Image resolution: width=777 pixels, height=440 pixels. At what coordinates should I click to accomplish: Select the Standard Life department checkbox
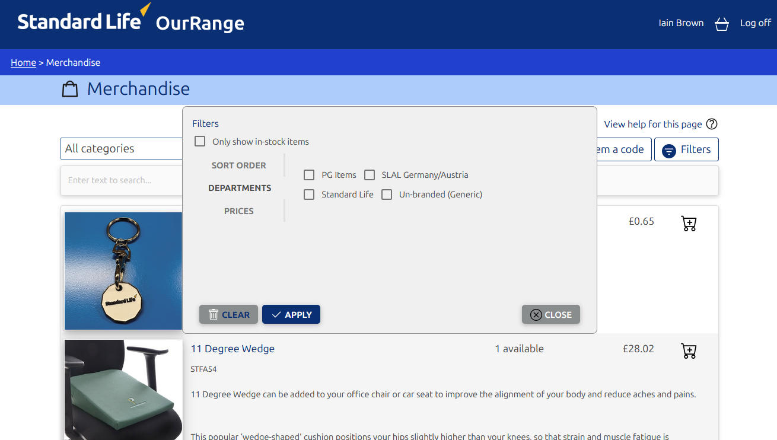click(x=309, y=195)
